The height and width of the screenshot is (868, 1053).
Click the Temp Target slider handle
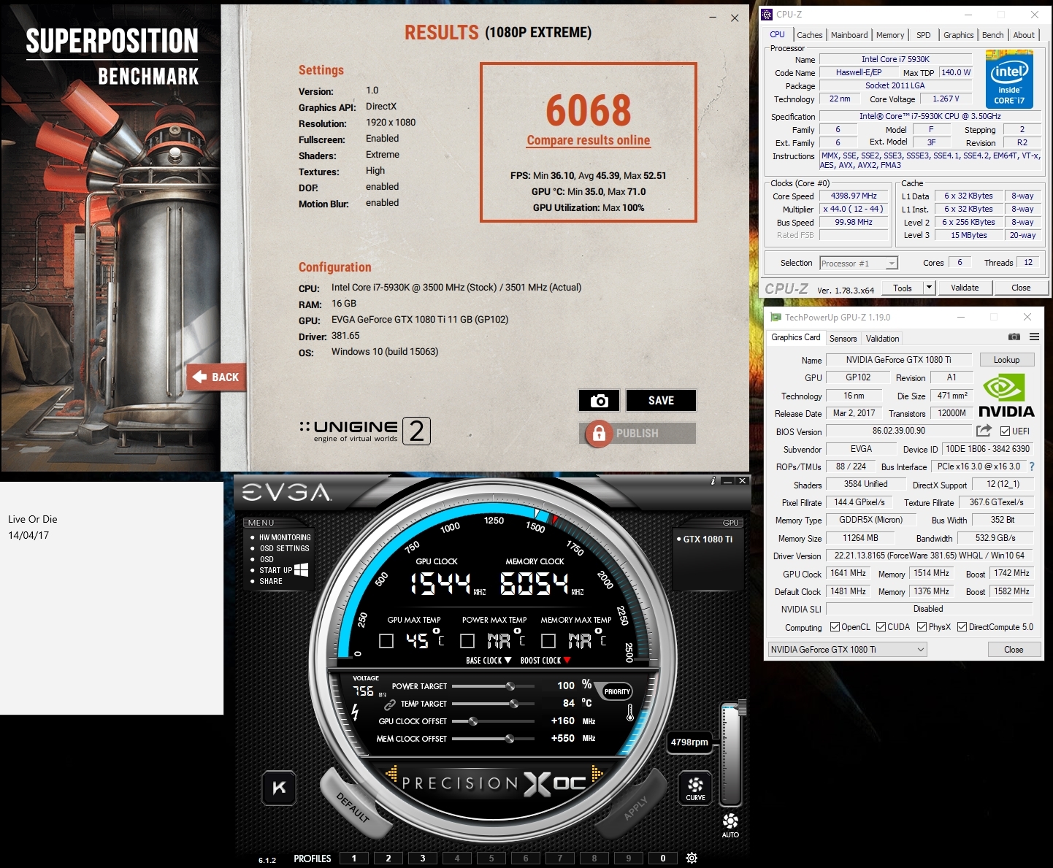point(514,704)
